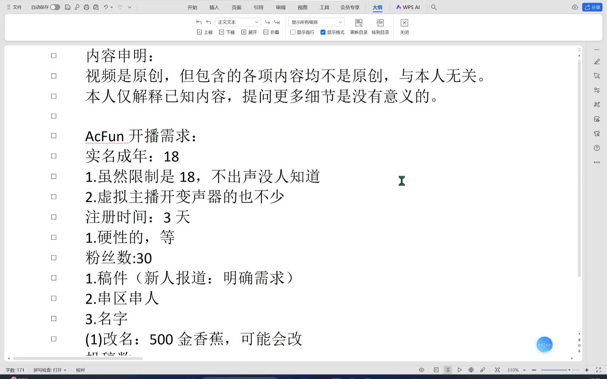Screen dimensions: 607x379
Task: Switch to the 插入 ribbon tab
Action: [214, 7]
